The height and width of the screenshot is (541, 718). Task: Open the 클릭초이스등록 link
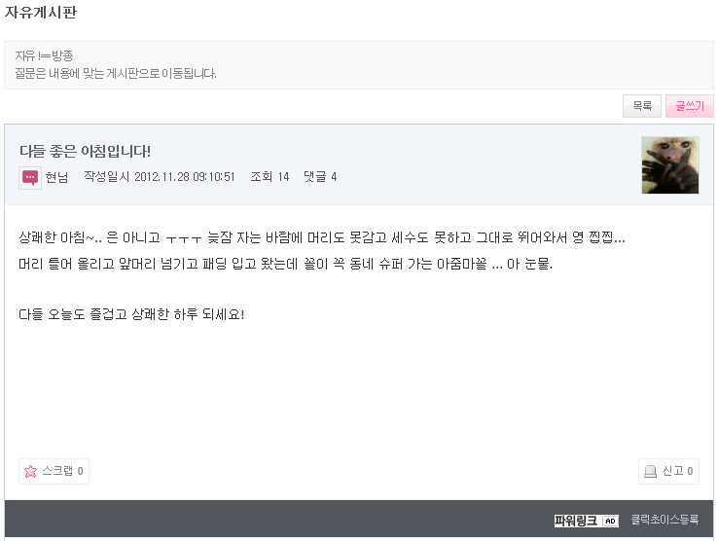[664, 520]
